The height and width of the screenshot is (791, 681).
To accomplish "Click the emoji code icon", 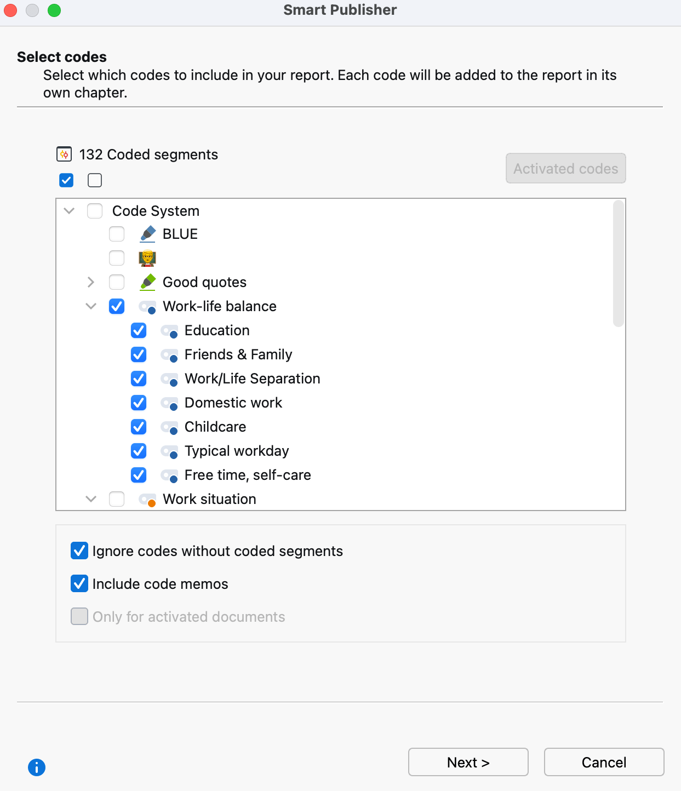I will (x=147, y=258).
